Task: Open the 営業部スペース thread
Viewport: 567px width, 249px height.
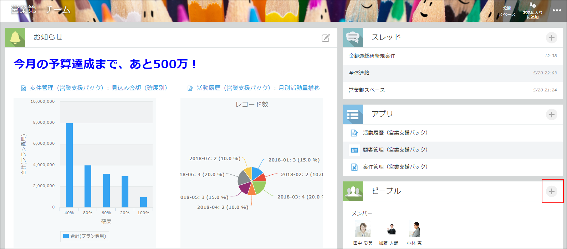Action: [x=367, y=90]
